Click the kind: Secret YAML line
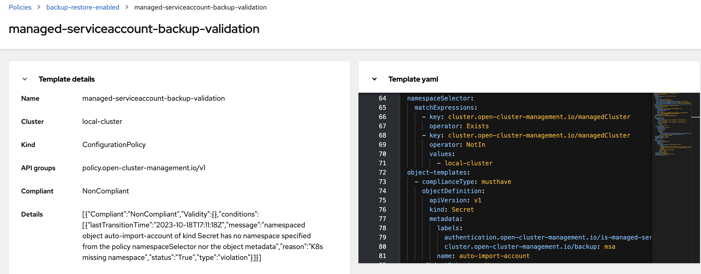 pyautogui.click(x=451, y=210)
